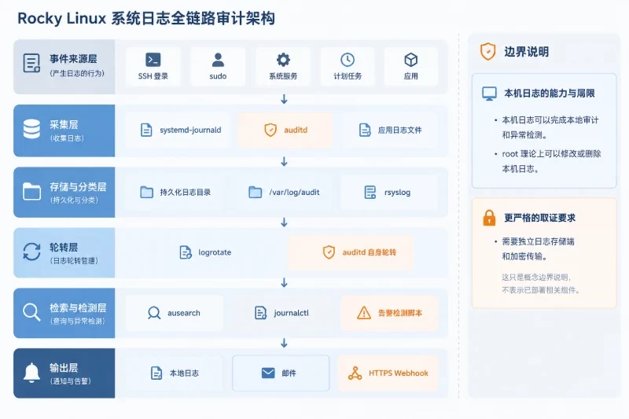This screenshot has height=419, width=629.
Task: Click the 事件来源层 document icon
Action: [x=31, y=64]
